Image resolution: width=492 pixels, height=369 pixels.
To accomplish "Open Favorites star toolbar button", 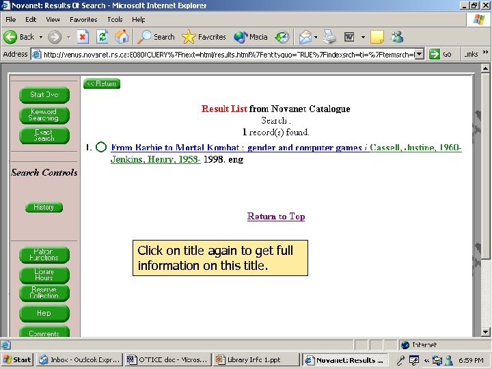I will coord(204,37).
